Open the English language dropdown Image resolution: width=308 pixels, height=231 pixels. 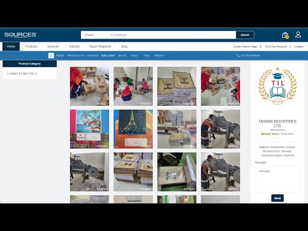(x=300, y=46)
